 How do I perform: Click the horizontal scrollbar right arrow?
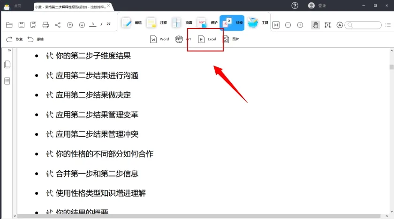(387, 216)
